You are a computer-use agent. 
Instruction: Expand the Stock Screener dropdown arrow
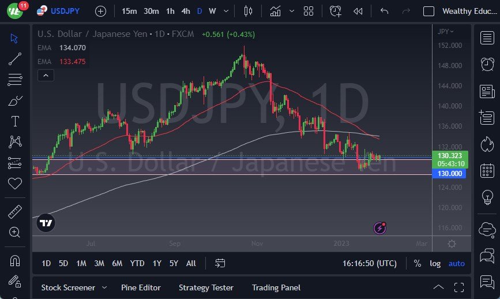coord(104,287)
